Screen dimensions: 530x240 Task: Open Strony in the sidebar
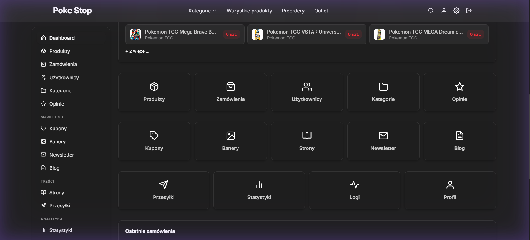(x=71, y=193)
